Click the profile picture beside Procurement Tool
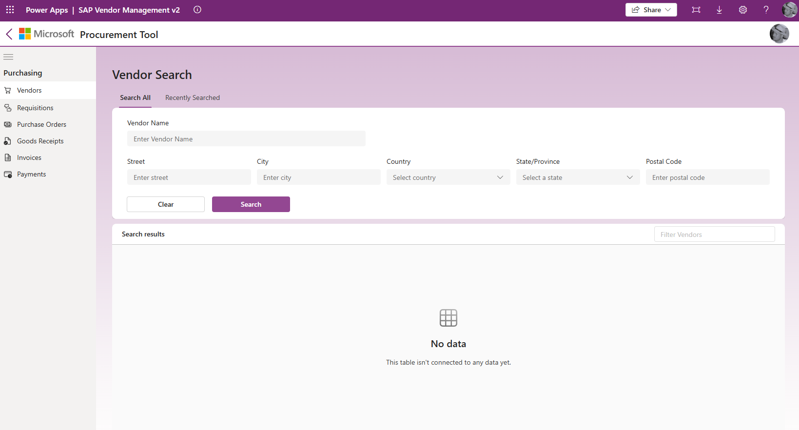The width and height of the screenshot is (799, 430). pos(779,34)
